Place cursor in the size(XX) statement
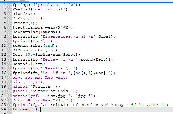Viewport: 173px width, 114px height. point(23,14)
